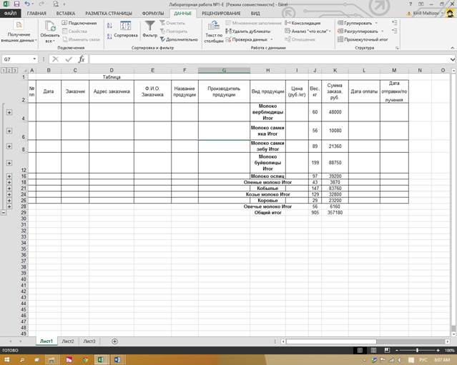
Task: Click Refresh All connections icon
Action: pyautogui.click(x=50, y=26)
